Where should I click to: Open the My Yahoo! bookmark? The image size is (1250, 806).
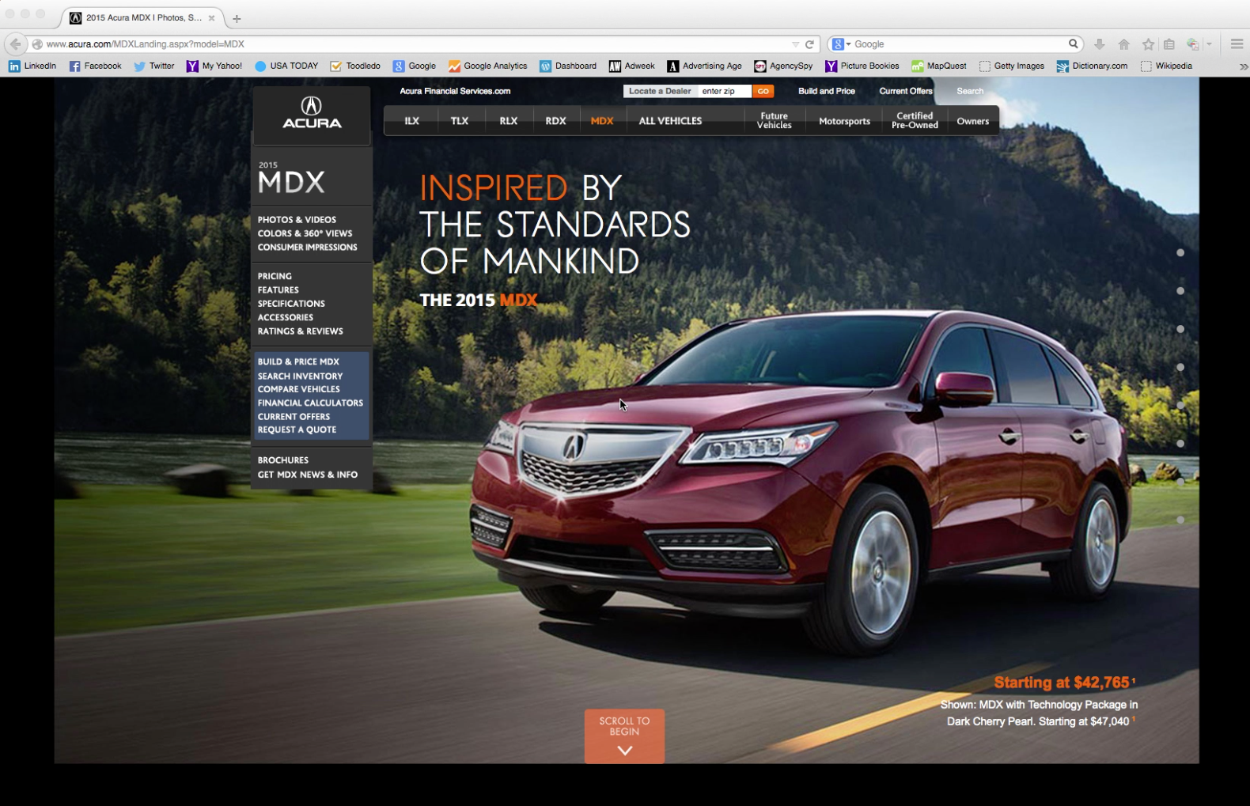[x=214, y=66]
